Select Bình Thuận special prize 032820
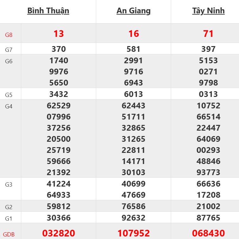 point(59,234)
